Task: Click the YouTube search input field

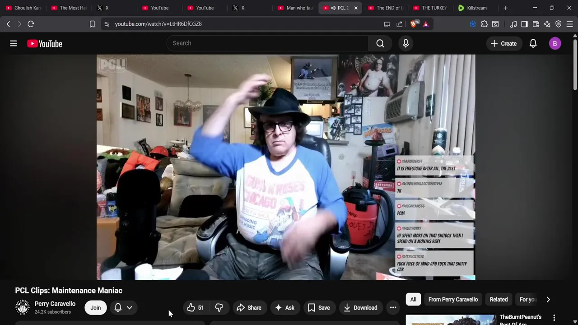Action: pyautogui.click(x=267, y=43)
